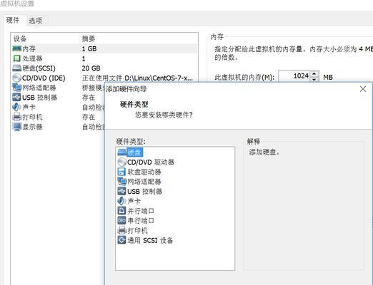
Task: Choose CD/DVD 驱动器 in hardware type list
Action: pos(146,162)
